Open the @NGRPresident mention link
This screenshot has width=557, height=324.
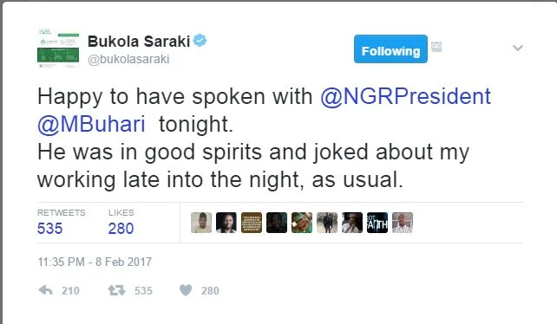click(405, 96)
